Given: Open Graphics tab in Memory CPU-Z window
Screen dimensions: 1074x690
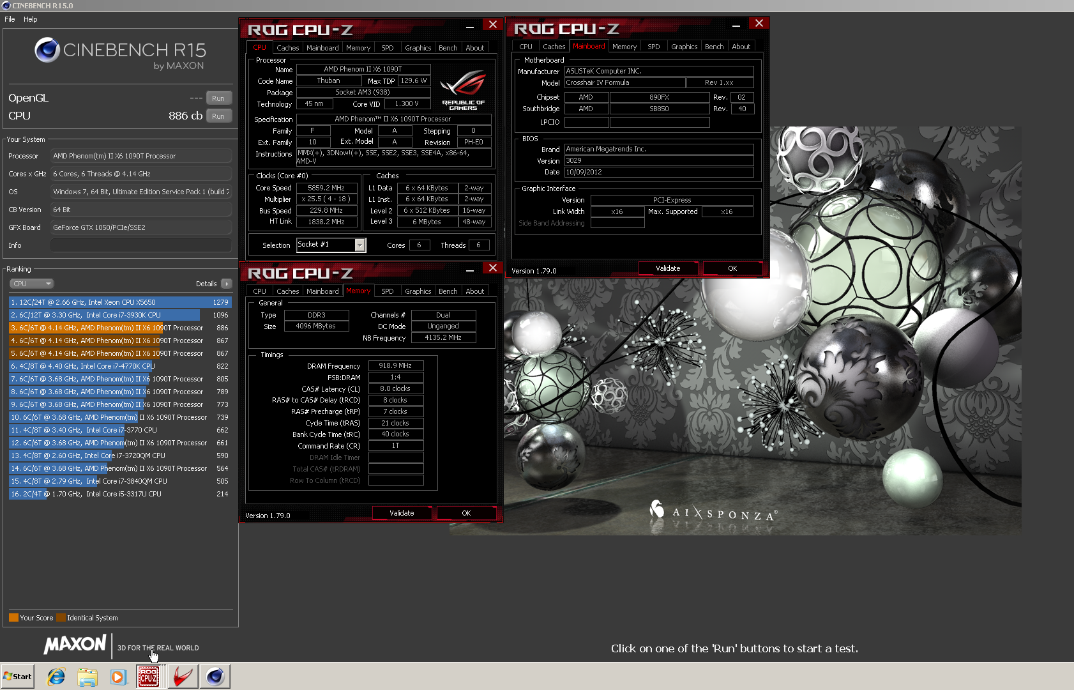Looking at the screenshot, I should 418,291.
